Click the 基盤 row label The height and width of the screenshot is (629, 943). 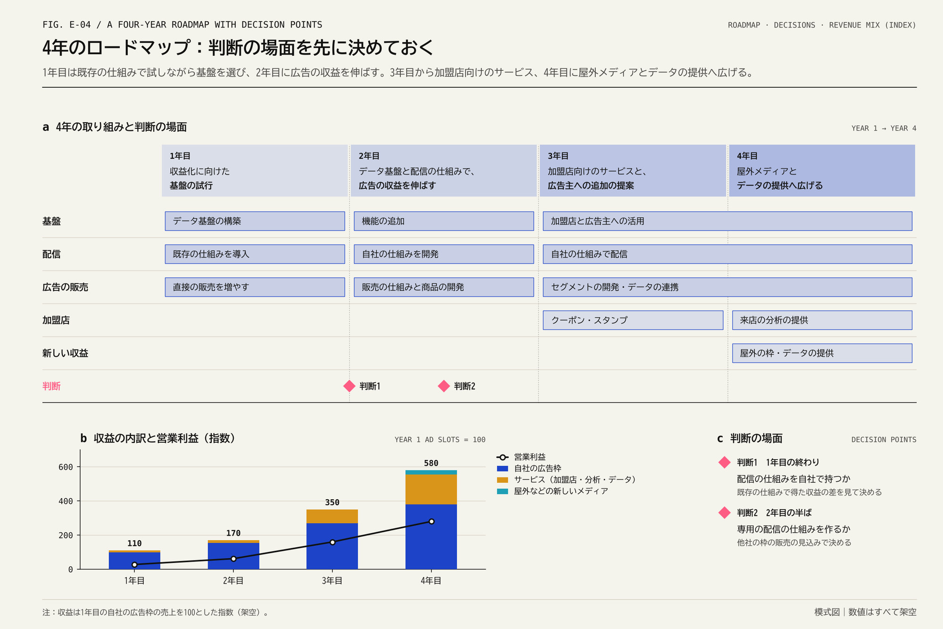[51, 221]
